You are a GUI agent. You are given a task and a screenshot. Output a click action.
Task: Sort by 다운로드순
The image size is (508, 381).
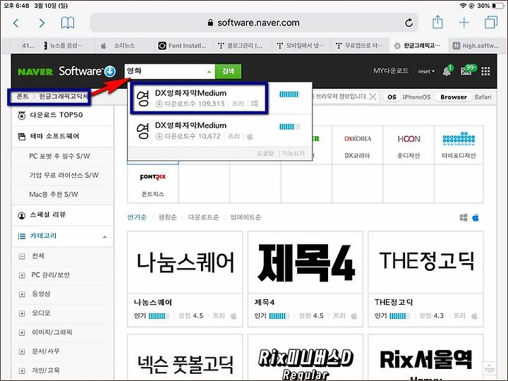tap(203, 217)
